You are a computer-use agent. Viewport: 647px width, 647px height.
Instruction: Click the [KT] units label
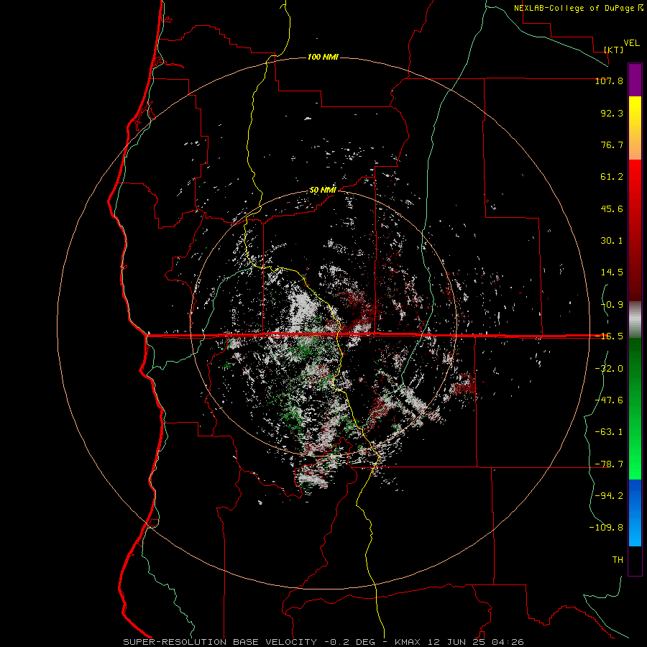click(x=613, y=50)
